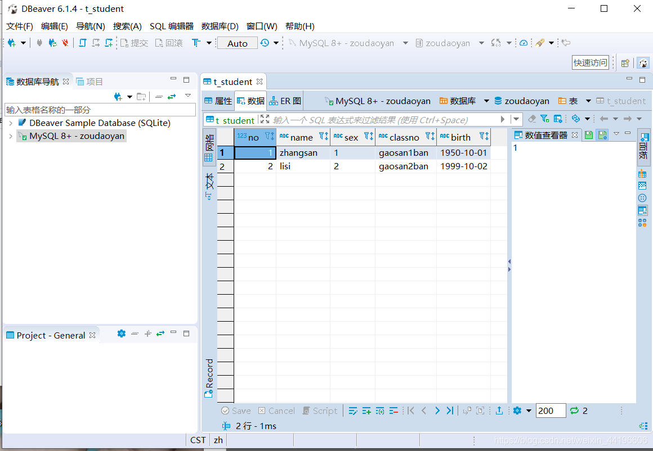Switch to the ER 图 tab

[x=285, y=101]
